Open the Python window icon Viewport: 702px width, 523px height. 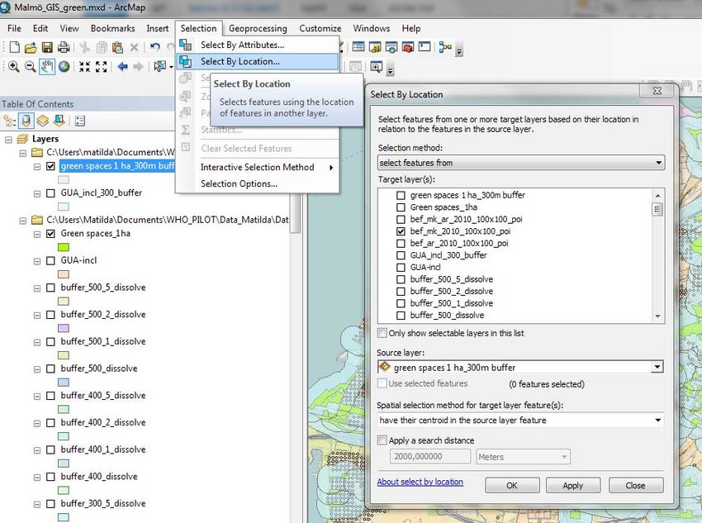coord(425,46)
